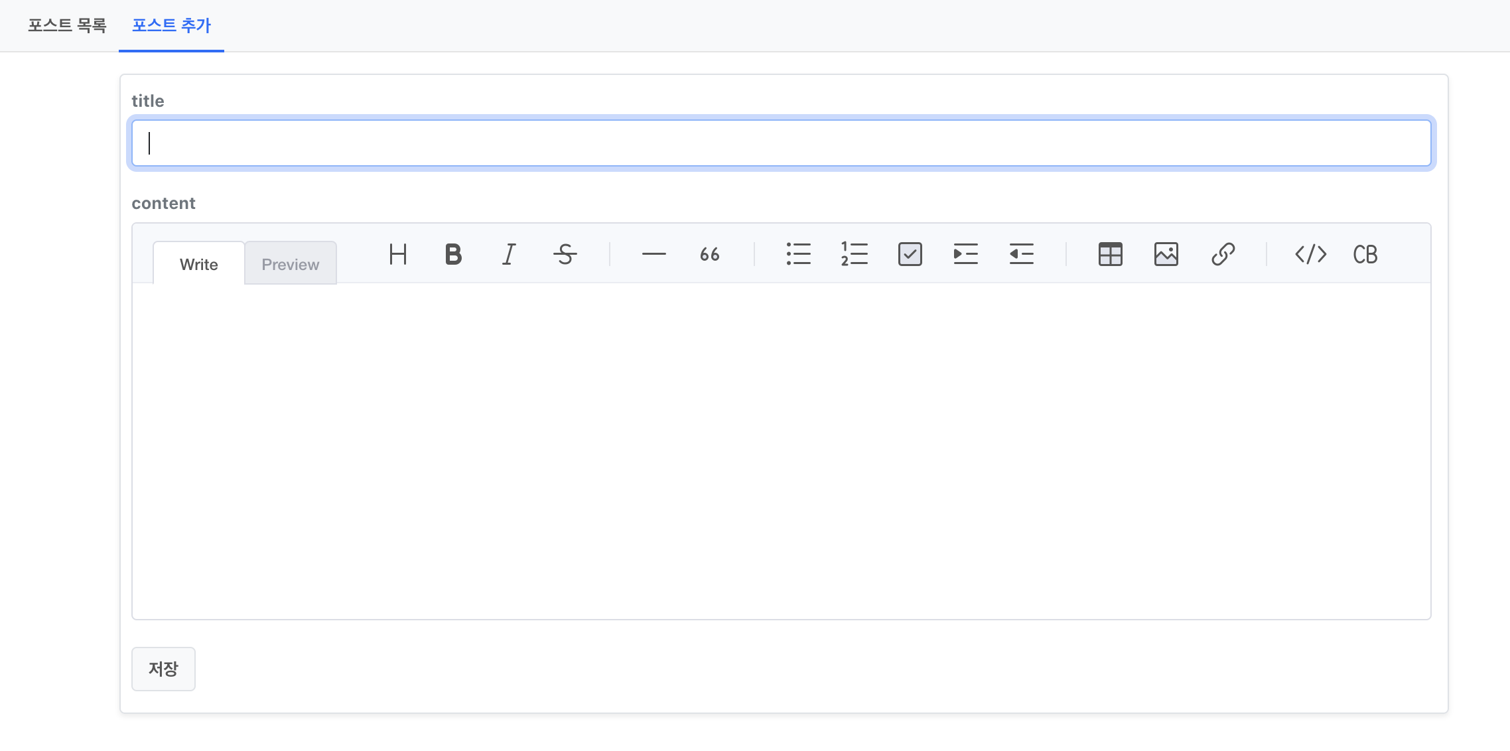Screen dimensions: 1510x751
Task: Open the 포스트 목록 tab
Action: tap(67, 25)
